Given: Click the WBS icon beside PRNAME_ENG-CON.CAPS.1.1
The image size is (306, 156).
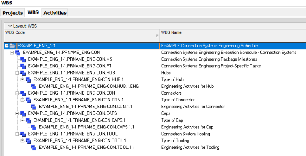Looking at the screenshot, I should [34, 127].
